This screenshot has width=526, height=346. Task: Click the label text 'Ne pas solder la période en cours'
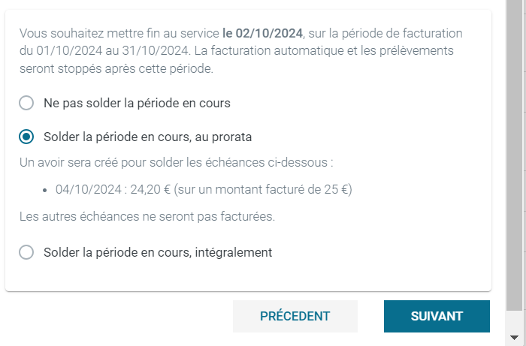(x=137, y=103)
